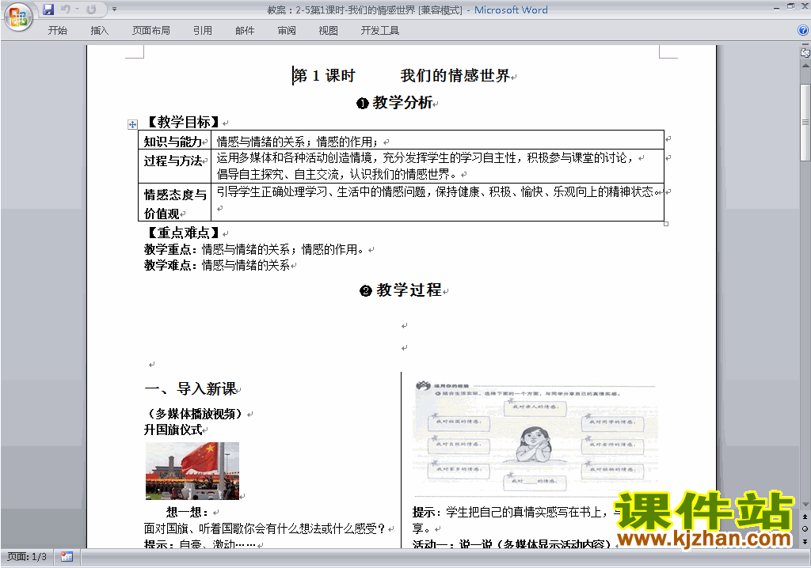The width and height of the screenshot is (811, 568).
Task: Click cell text 情感与情绪的关系；情感的作用；
Action: (x=298, y=142)
